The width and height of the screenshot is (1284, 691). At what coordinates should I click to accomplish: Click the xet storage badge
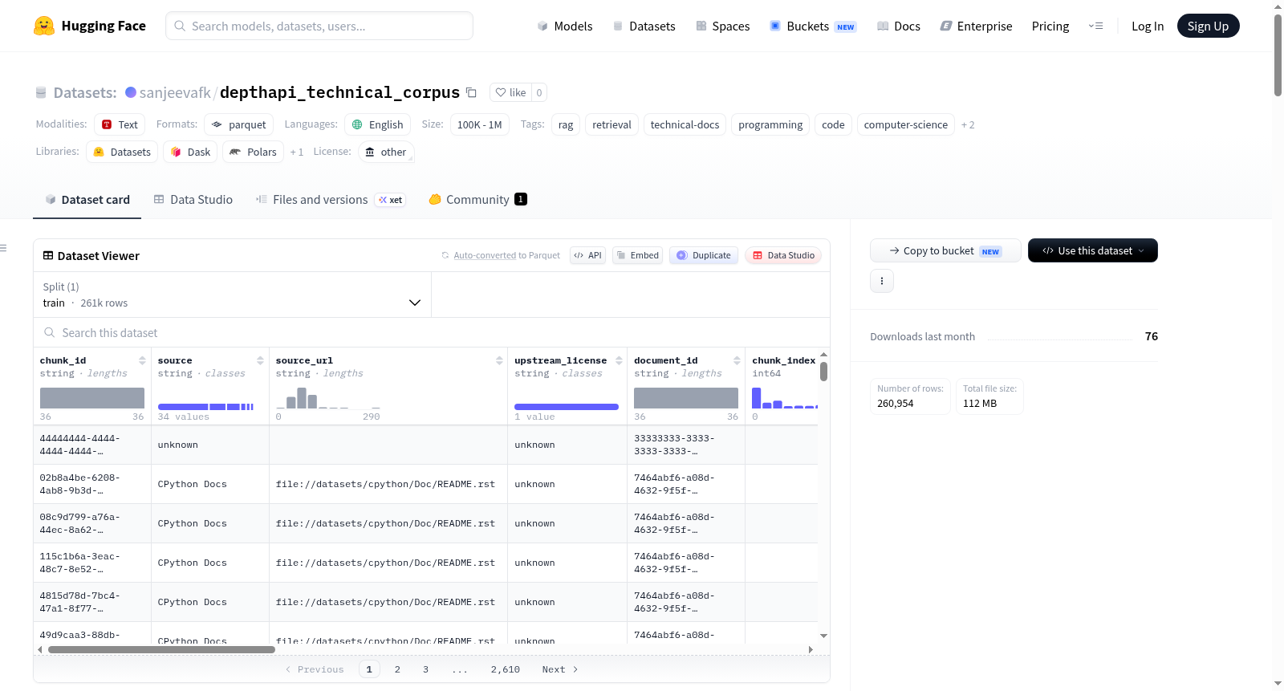pyautogui.click(x=391, y=200)
